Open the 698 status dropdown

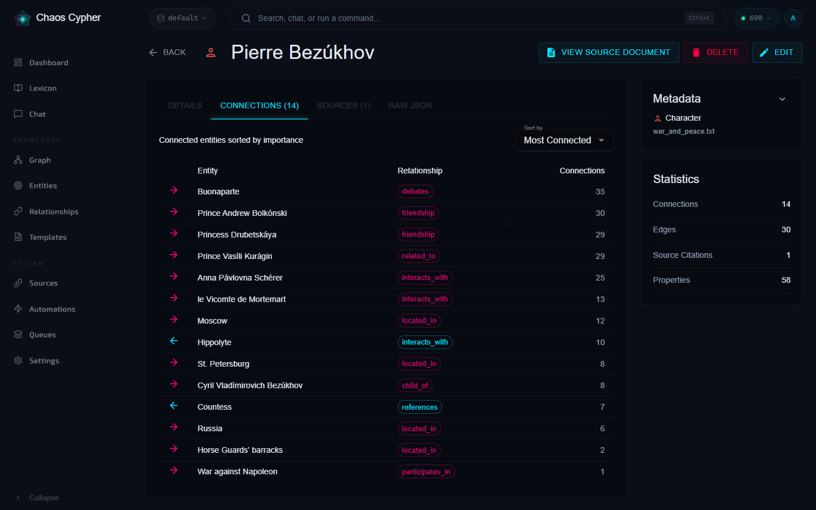point(756,18)
